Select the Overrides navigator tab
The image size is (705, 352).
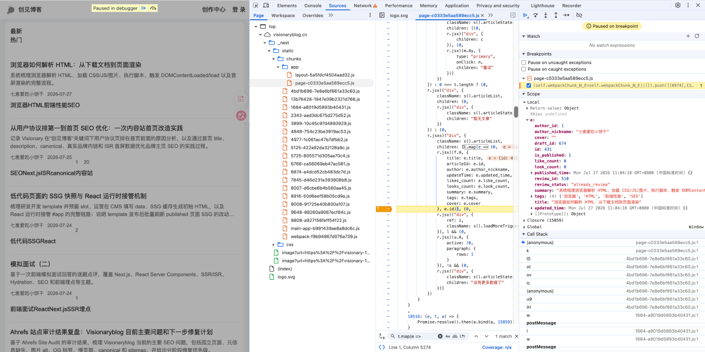point(313,15)
